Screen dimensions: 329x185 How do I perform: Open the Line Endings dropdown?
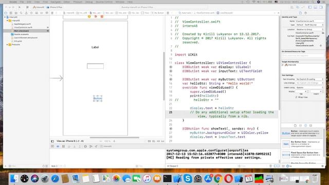point(309,83)
